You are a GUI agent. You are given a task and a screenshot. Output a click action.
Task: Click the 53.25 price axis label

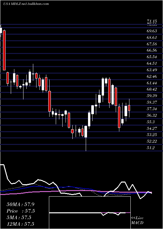[152, 135]
